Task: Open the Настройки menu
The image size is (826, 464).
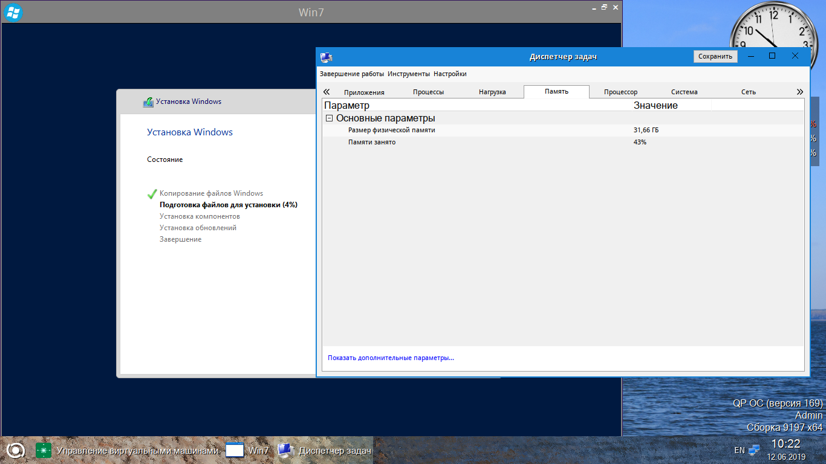Action: [x=450, y=74]
